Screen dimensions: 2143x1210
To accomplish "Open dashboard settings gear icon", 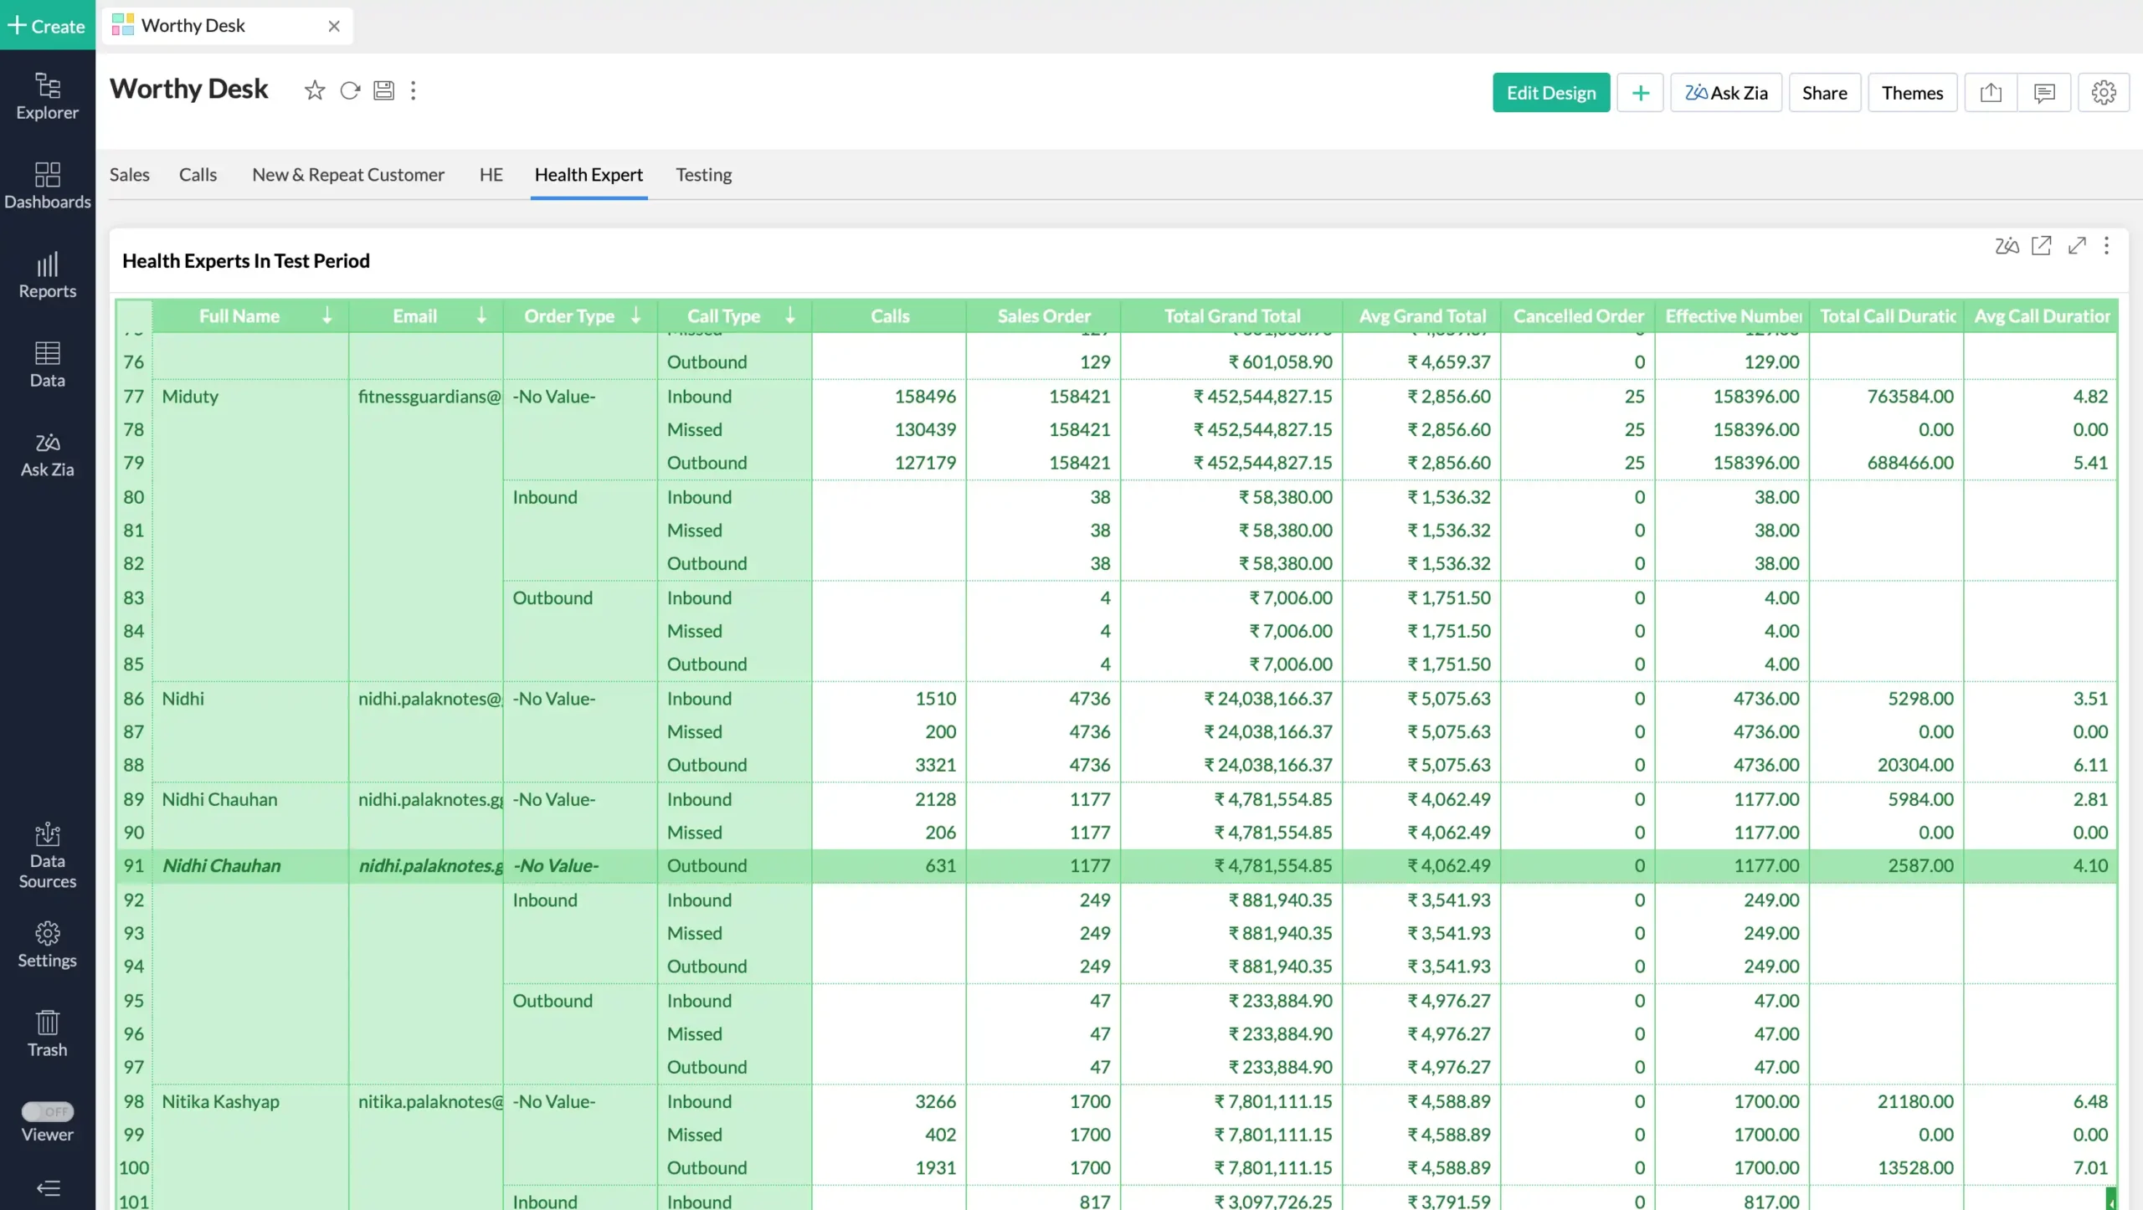I will click(x=2104, y=92).
